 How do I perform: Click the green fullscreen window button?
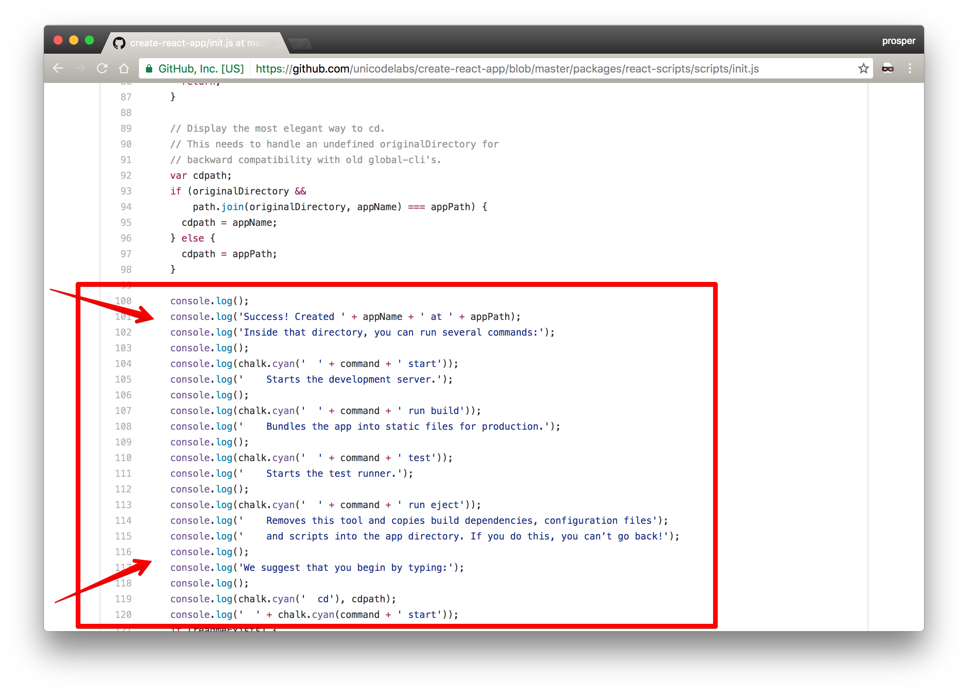[90, 40]
